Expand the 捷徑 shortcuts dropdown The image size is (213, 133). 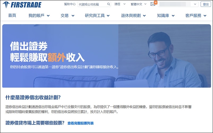click(x=120, y=4)
